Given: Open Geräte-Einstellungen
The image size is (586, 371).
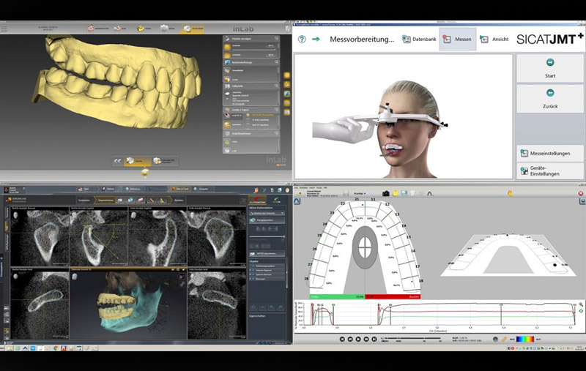Looking at the screenshot, I should [550, 170].
